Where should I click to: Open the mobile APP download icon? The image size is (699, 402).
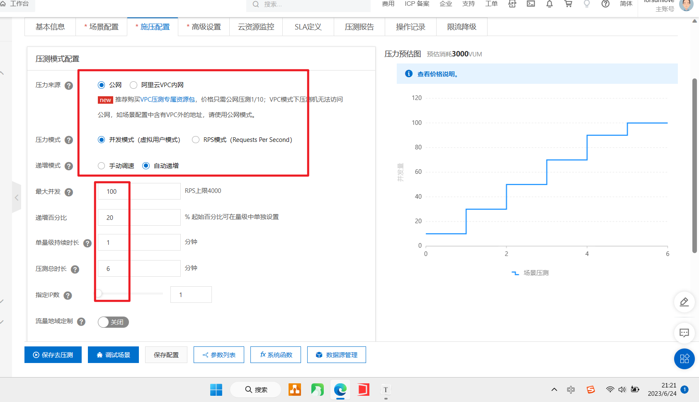point(512,4)
